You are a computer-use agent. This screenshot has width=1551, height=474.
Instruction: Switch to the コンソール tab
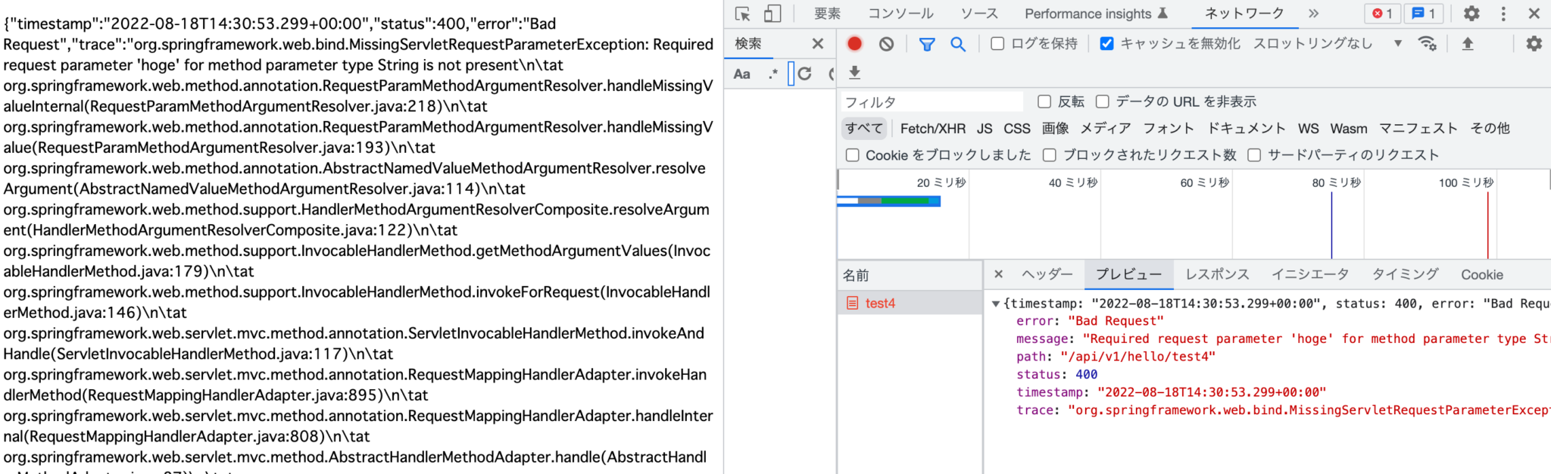pos(900,14)
